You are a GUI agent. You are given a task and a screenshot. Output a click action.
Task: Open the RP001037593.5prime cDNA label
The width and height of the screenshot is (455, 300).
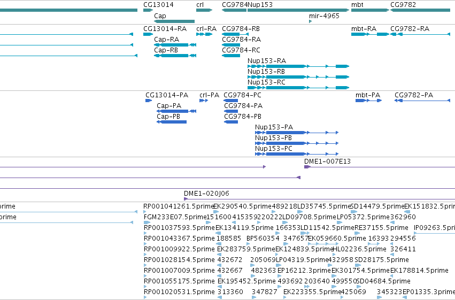[179, 228]
